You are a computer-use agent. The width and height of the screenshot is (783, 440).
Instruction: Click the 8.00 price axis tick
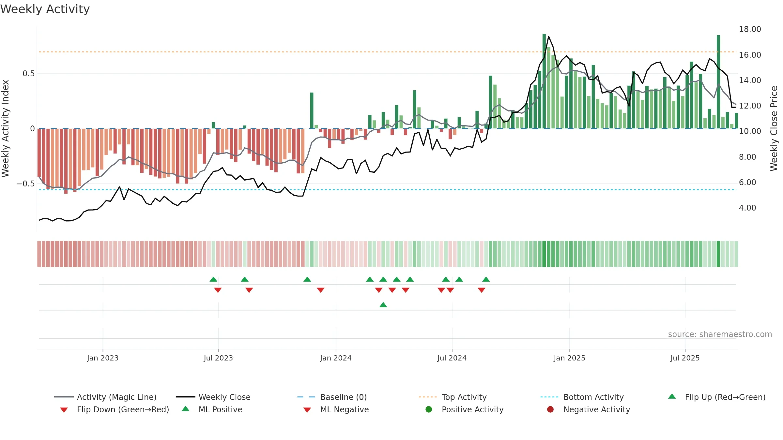point(747,157)
